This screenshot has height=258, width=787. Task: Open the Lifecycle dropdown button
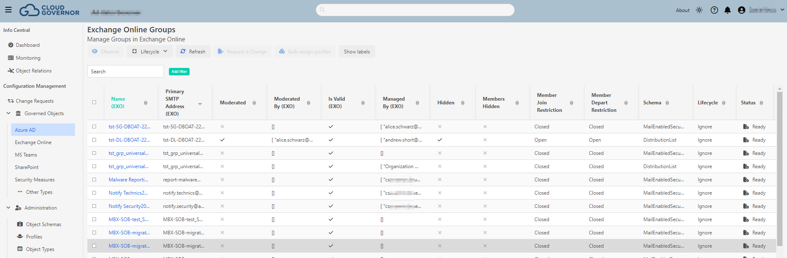point(150,51)
